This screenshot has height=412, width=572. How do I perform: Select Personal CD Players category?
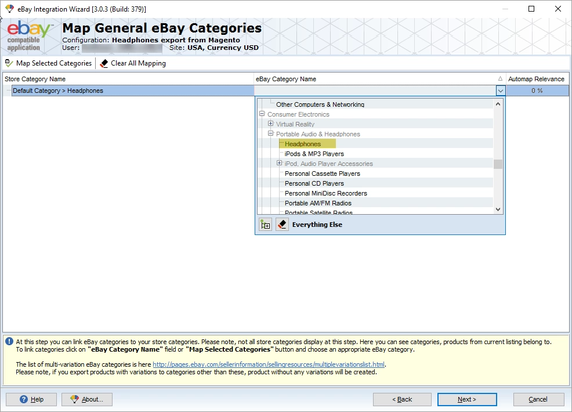pyautogui.click(x=314, y=183)
